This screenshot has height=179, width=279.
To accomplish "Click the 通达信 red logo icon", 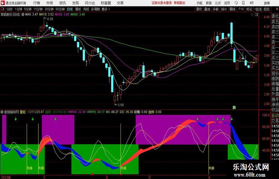I will click(3, 3).
